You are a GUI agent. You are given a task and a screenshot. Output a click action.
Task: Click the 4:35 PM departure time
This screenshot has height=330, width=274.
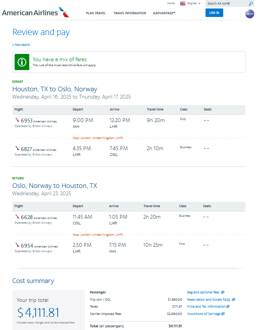[82, 148]
